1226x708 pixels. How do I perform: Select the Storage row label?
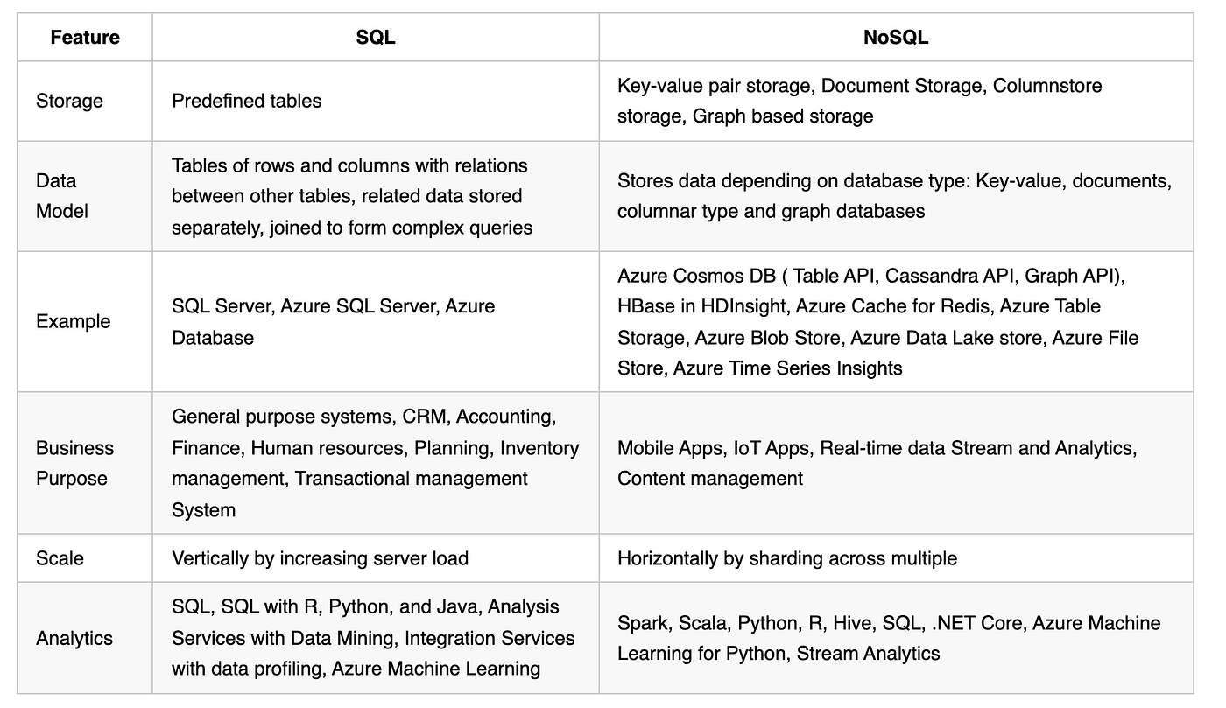pos(69,101)
